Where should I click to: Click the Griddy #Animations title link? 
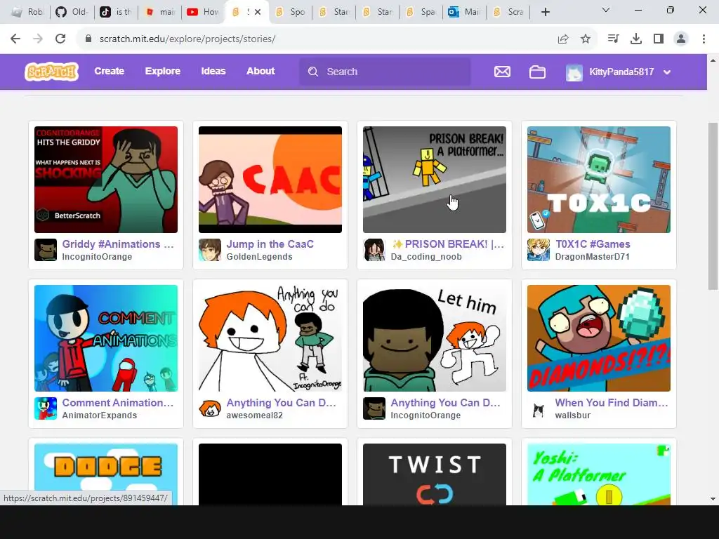point(118,244)
